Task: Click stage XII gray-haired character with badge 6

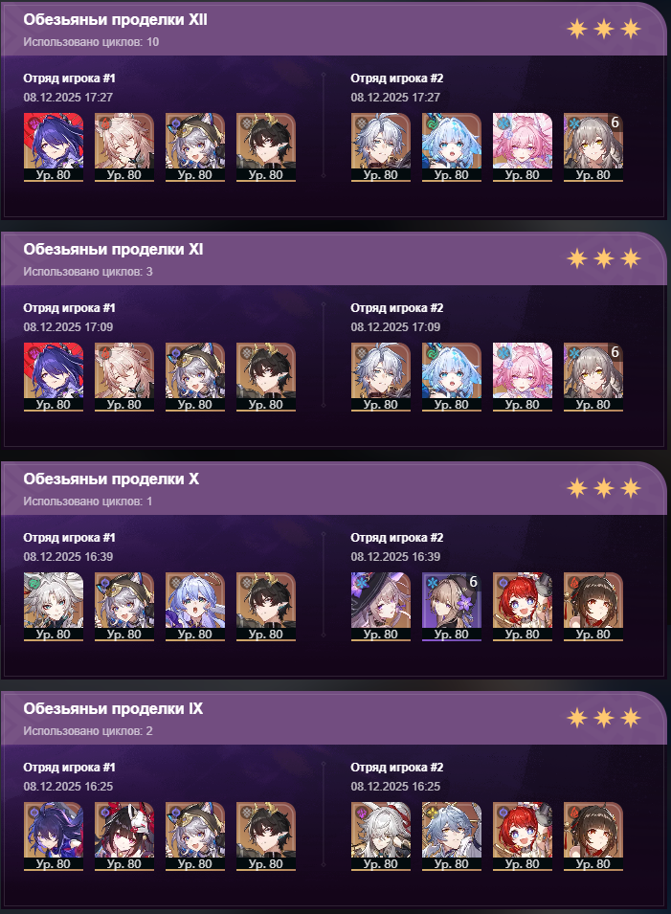Action: tap(593, 146)
